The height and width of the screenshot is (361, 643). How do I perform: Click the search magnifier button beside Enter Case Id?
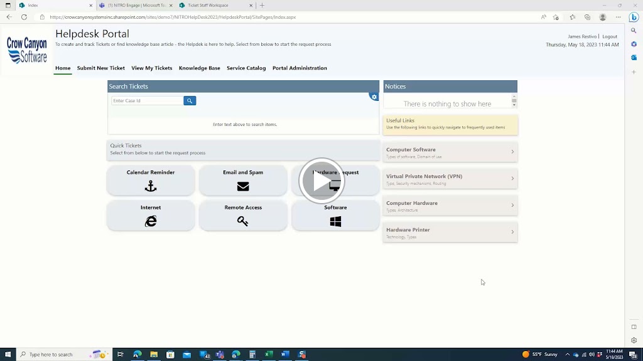tap(190, 101)
